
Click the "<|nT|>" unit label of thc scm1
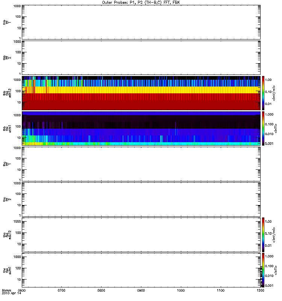[x=276, y=270]
